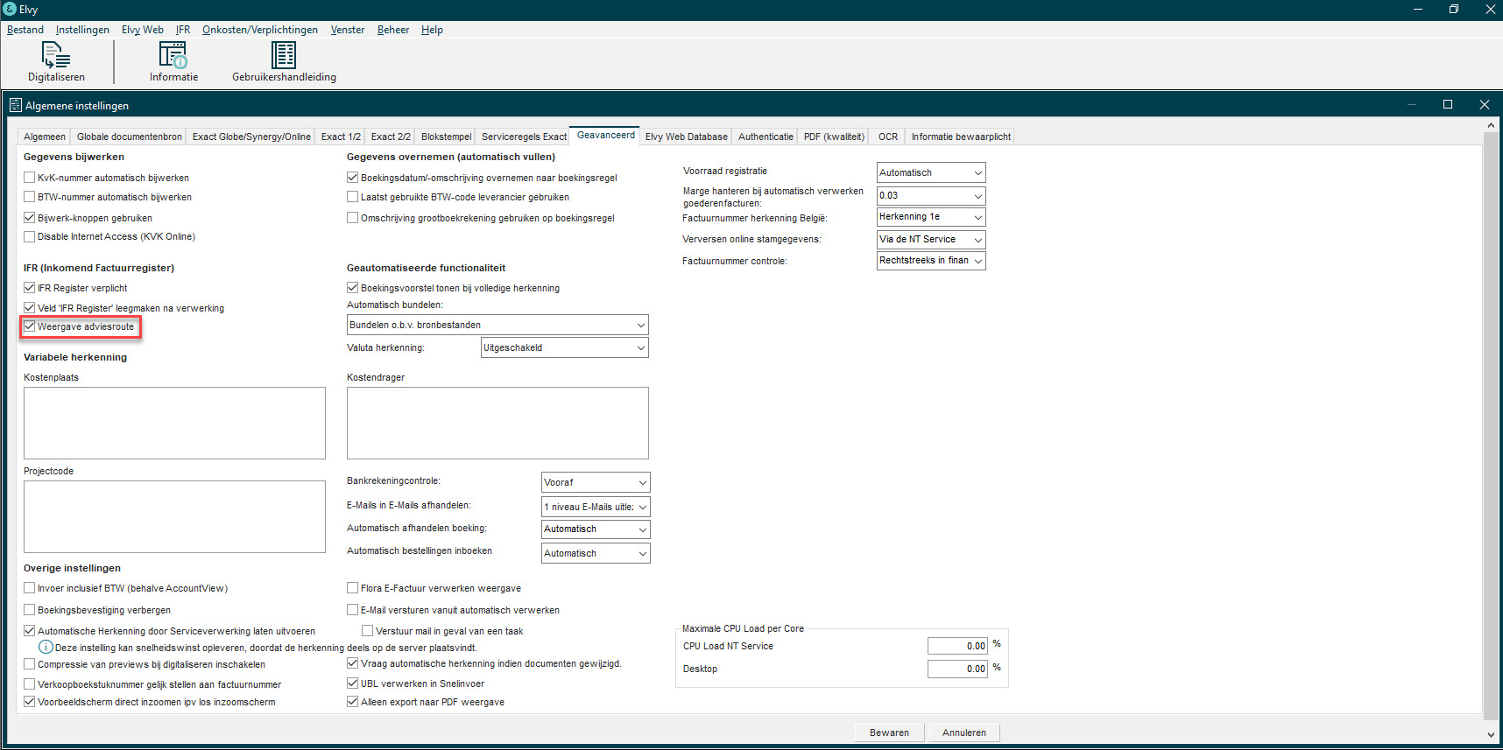The width and height of the screenshot is (1503, 750).
Task: Open the Beheer menu
Action: pyautogui.click(x=392, y=30)
